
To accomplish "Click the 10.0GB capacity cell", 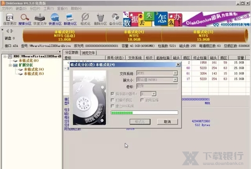I will pyautogui.click(x=239, y=73).
